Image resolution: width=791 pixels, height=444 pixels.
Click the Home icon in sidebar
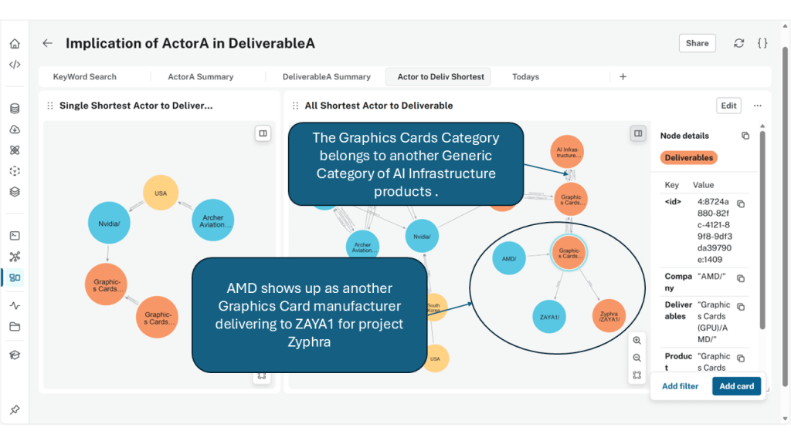[15, 44]
